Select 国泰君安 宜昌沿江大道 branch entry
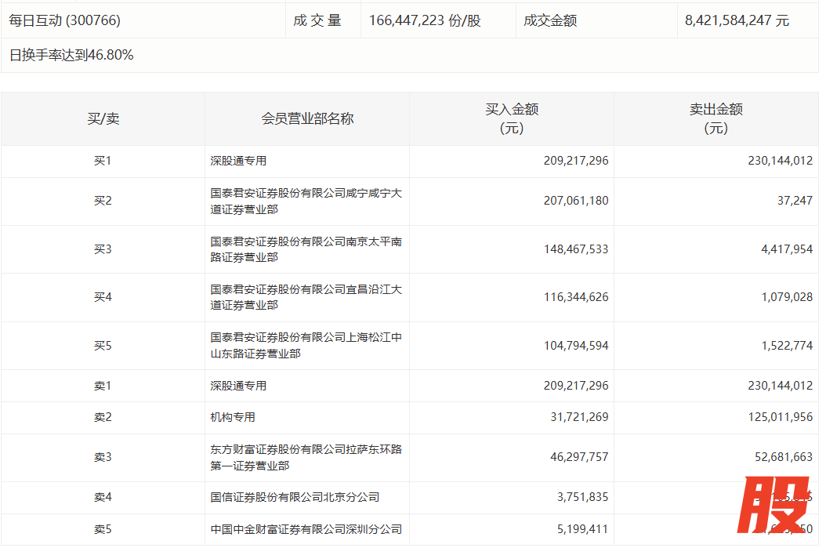This screenshot has height=548, width=826. coord(306,297)
